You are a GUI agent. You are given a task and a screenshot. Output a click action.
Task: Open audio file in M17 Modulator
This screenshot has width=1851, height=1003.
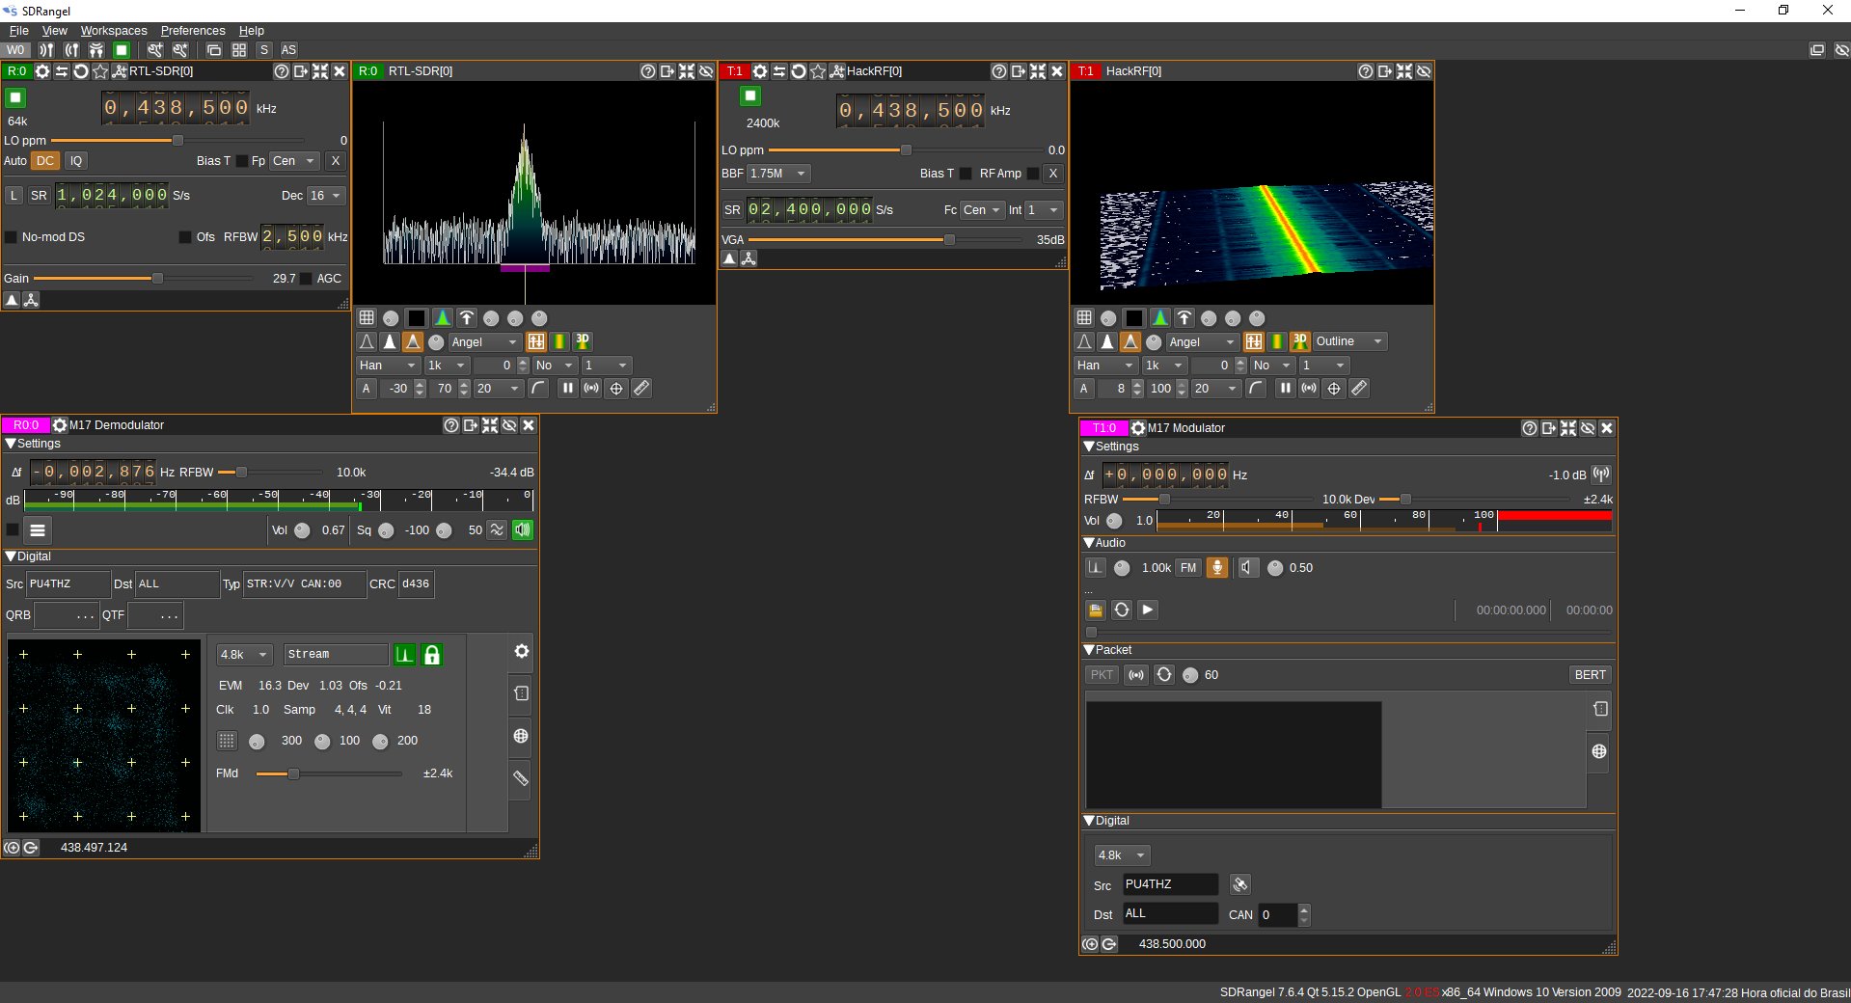[1096, 610]
